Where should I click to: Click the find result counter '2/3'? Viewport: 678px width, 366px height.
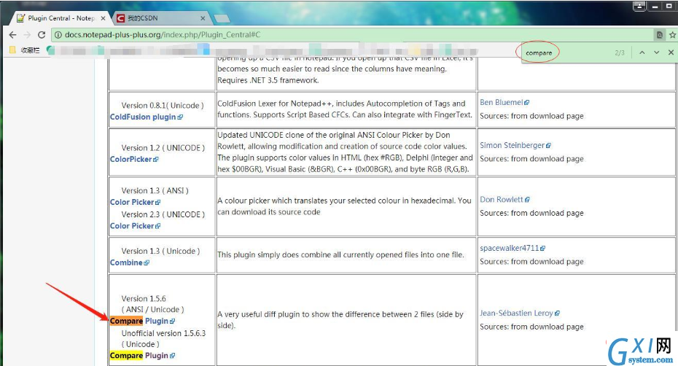[620, 52]
